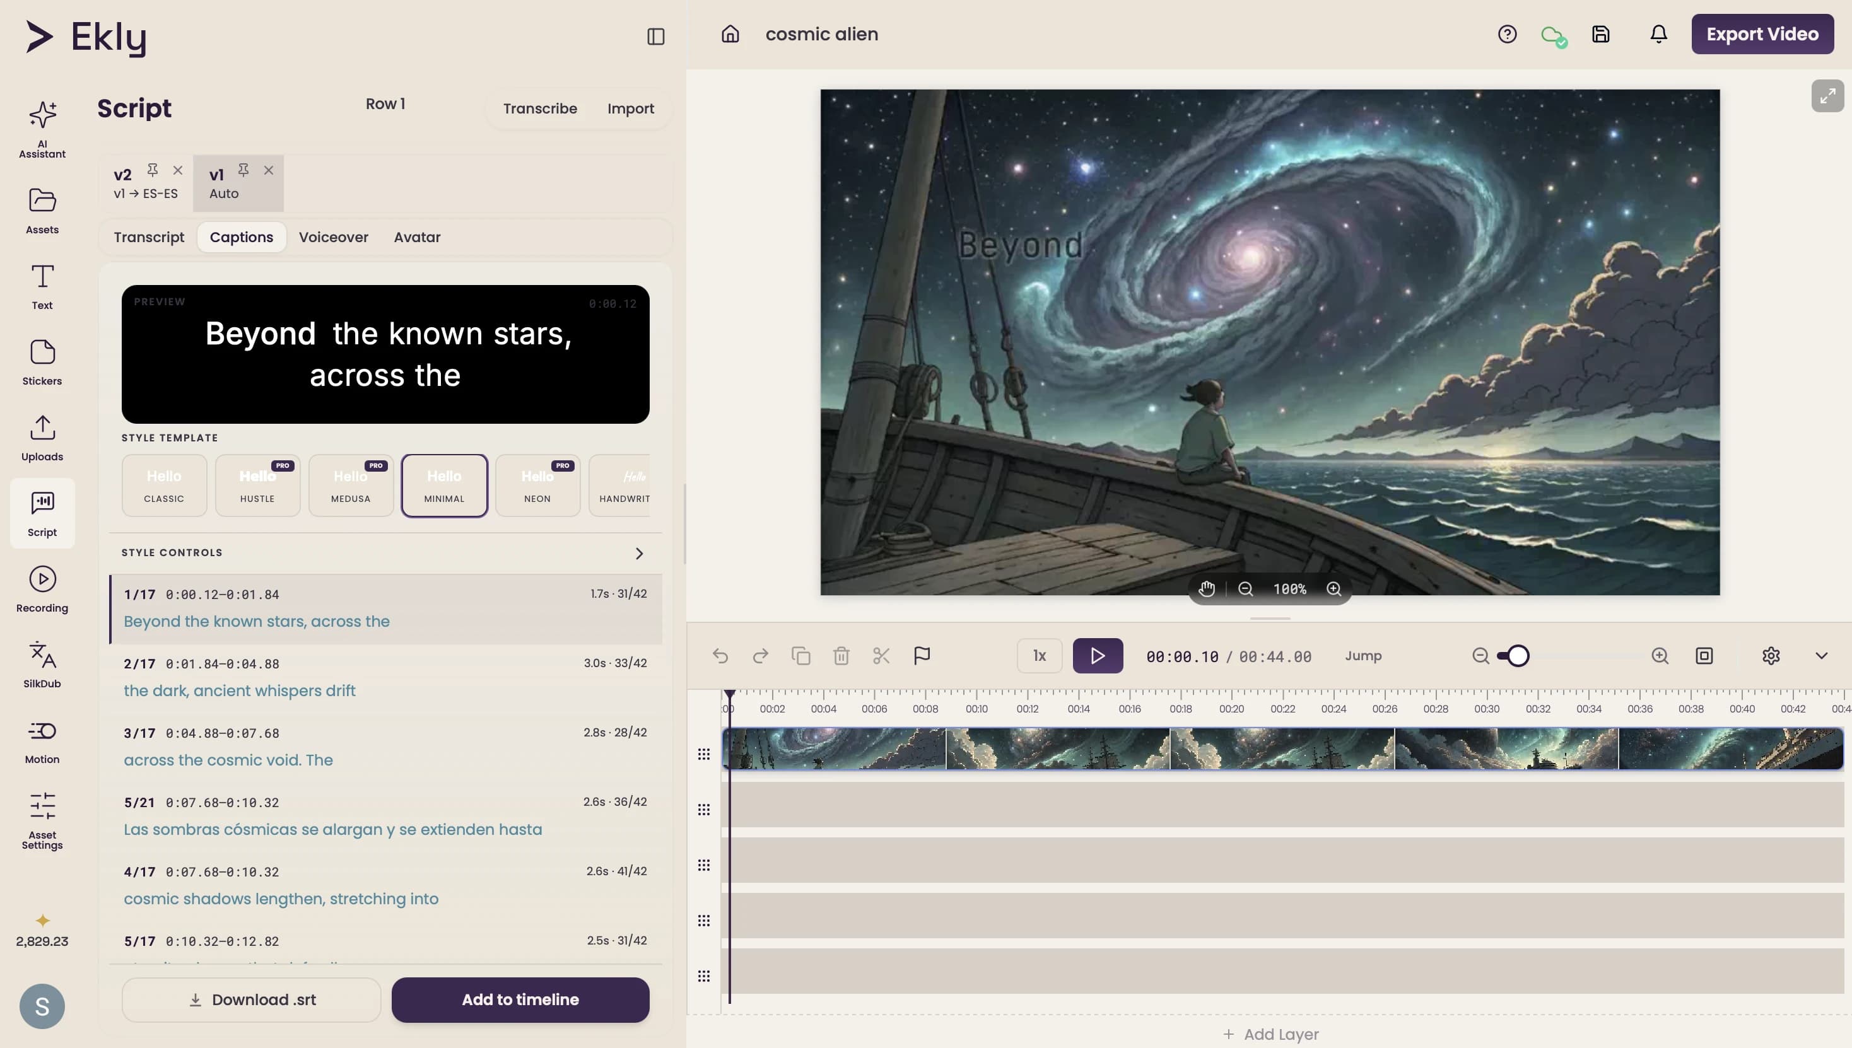Select caption 'across the cosmic void. The'

point(385,747)
